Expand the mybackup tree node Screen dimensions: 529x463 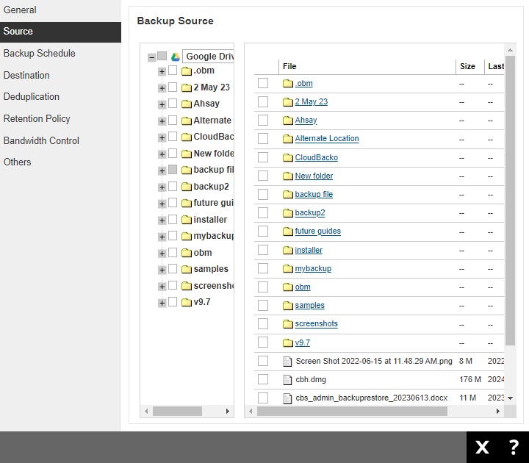tap(162, 237)
